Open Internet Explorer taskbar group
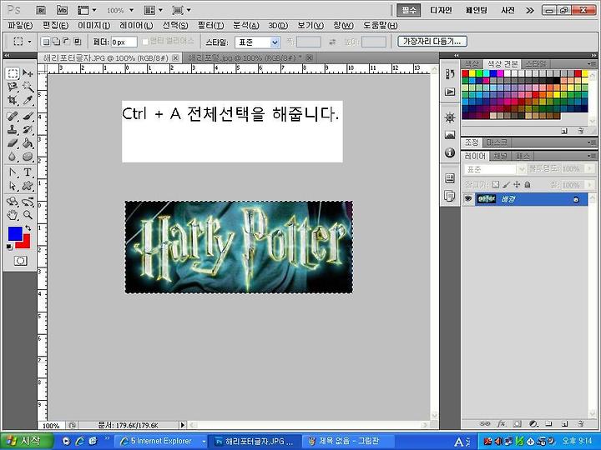 (x=160, y=441)
